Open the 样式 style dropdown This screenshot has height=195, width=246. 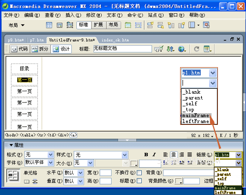point(124,155)
